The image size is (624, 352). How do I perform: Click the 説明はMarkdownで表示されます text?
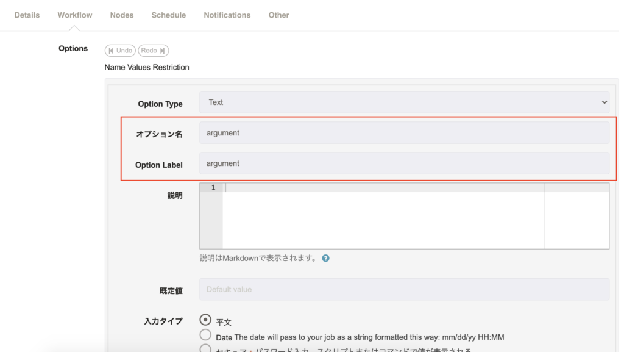pyautogui.click(x=258, y=259)
